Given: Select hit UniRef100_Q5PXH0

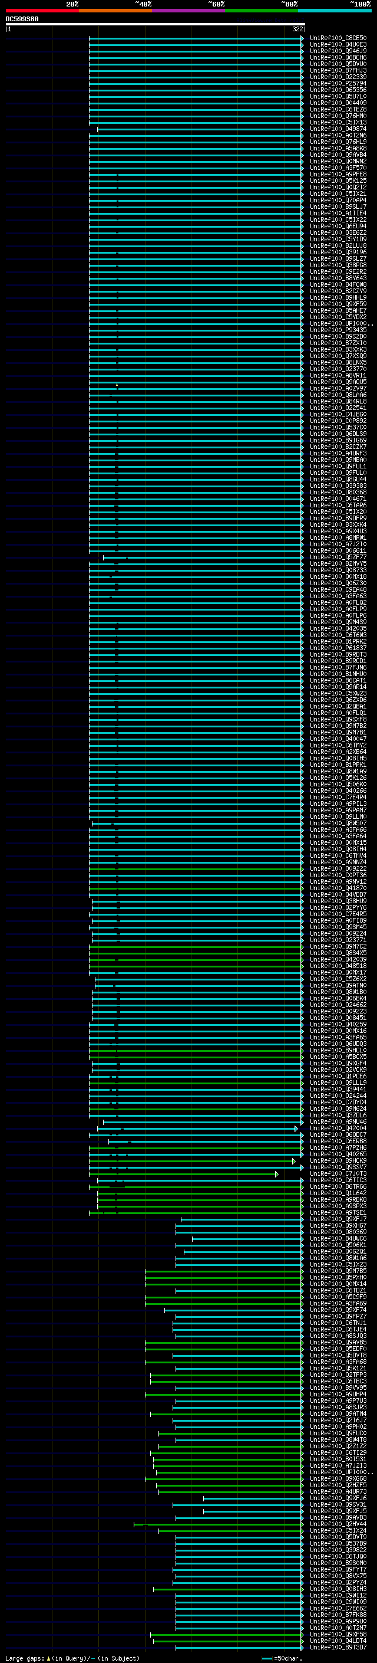Looking at the screenshot, I should tap(338, 1277).
